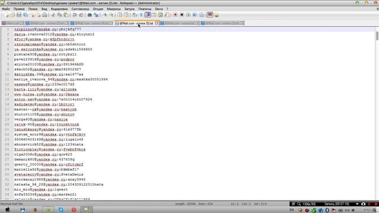This screenshot has height=213, width=379.
Task: Open the User Defined Language dialog icon
Action: coord(154,15)
